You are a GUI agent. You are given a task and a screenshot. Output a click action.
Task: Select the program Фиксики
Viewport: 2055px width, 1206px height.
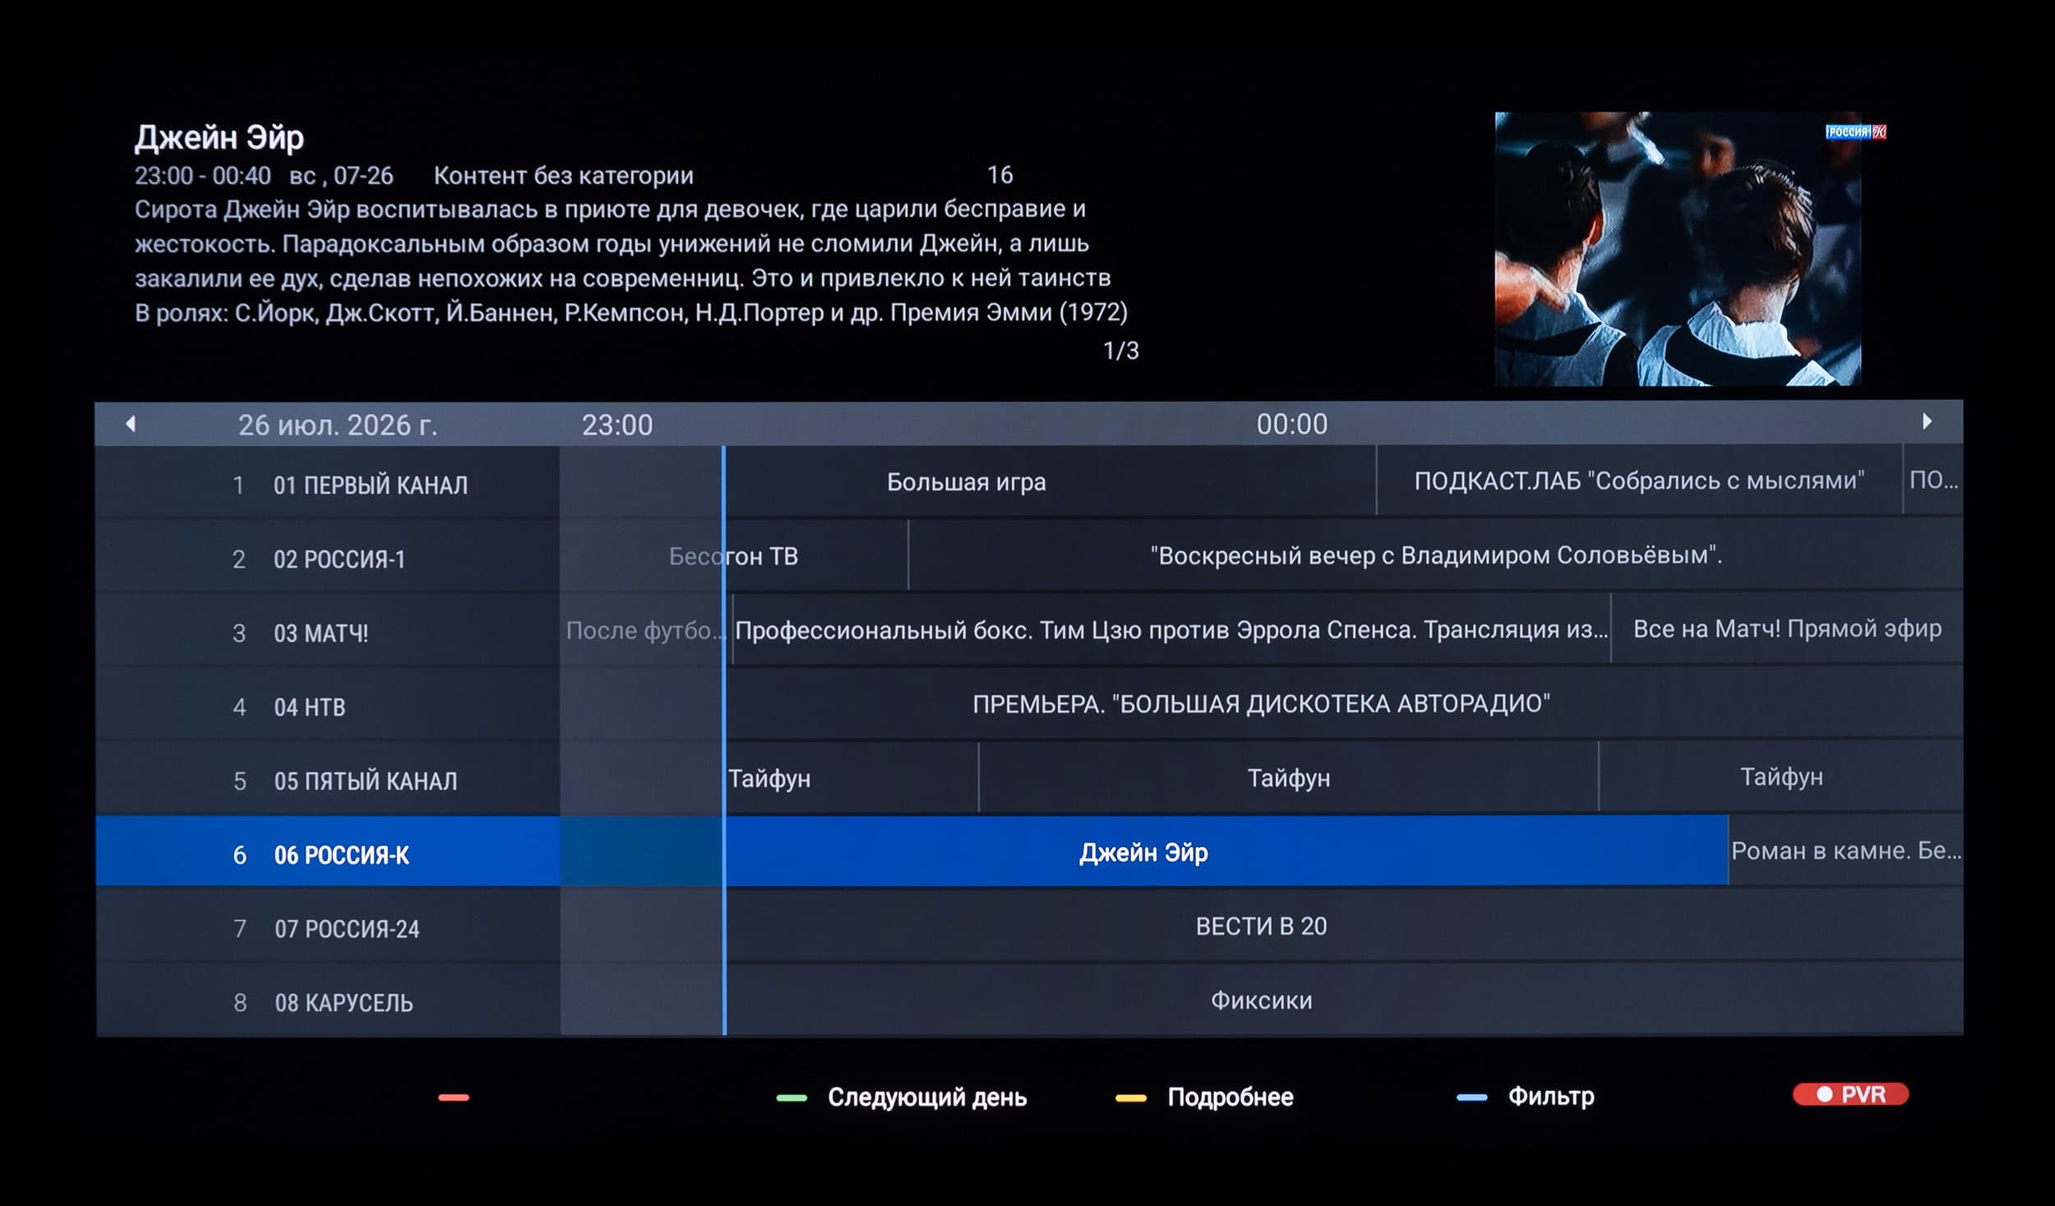click(x=1262, y=1000)
